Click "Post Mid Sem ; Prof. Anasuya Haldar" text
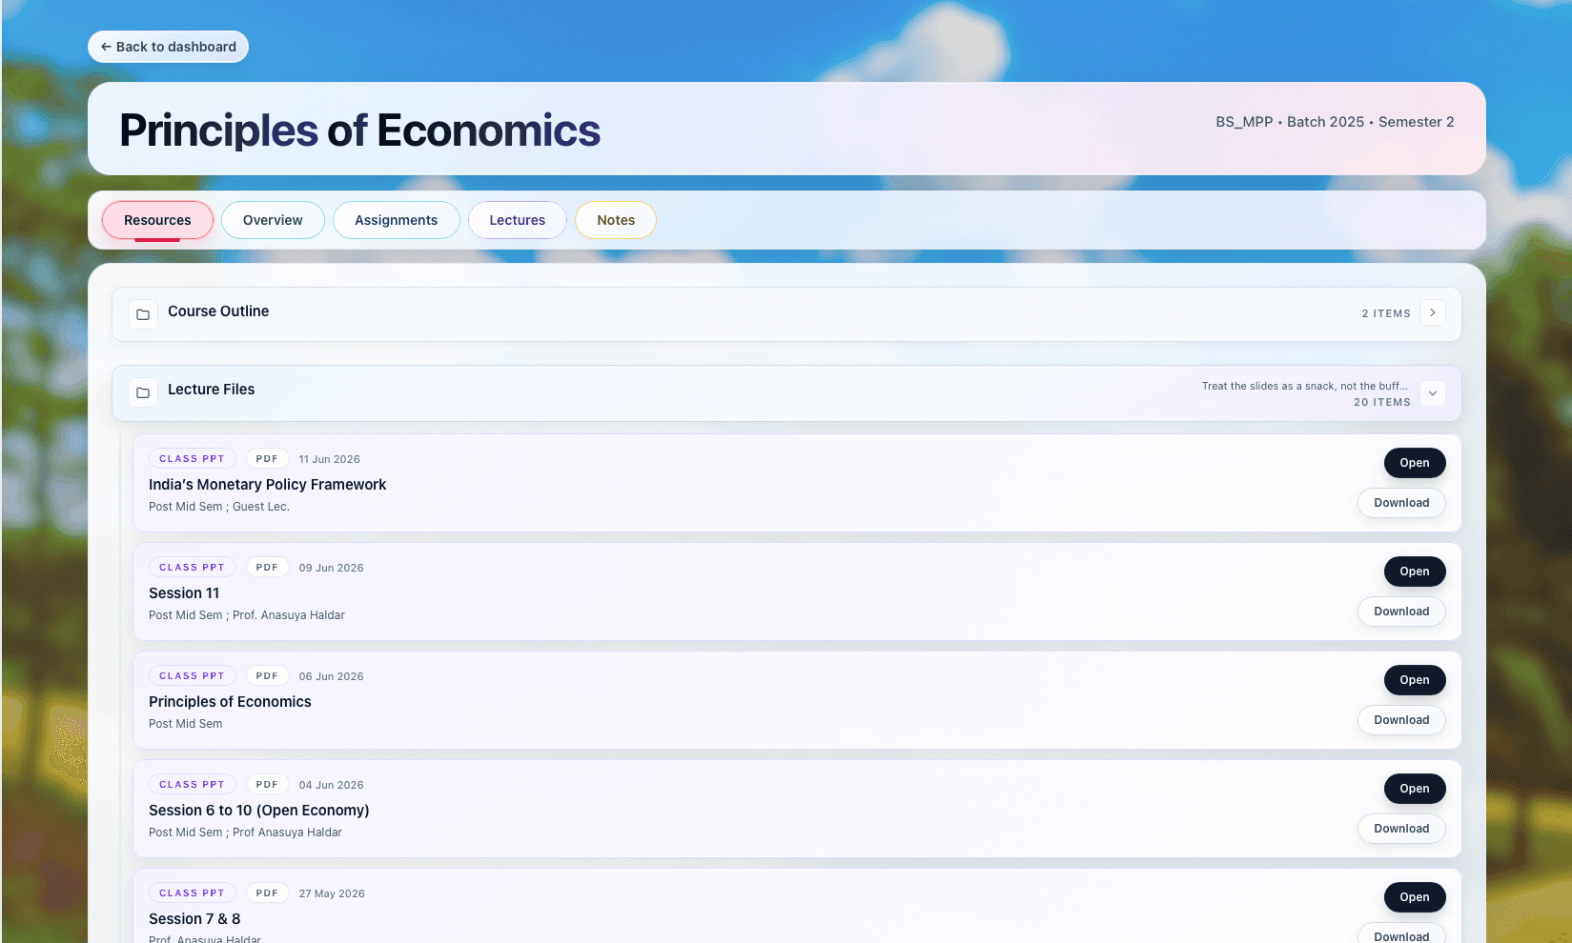Viewport: 1572px width, 943px height. tap(247, 615)
